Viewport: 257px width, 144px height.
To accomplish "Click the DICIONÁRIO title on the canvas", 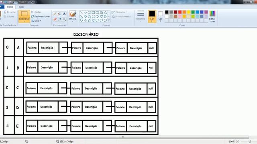I will tap(86, 34).
